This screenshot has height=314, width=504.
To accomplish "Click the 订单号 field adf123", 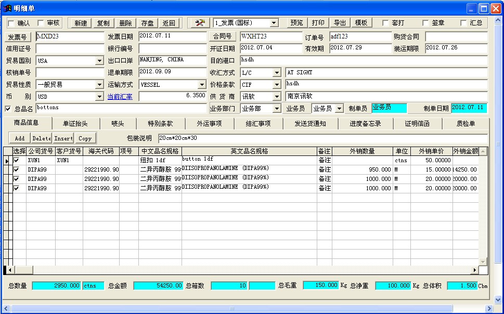I will [360, 36].
